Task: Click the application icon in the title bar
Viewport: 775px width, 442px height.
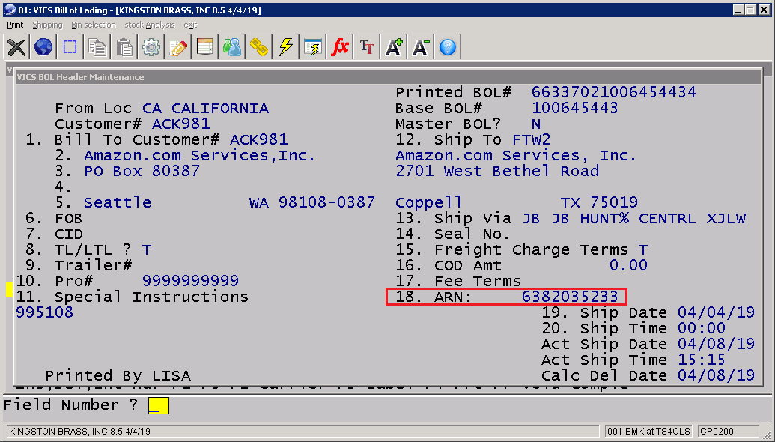Action: (x=9, y=10)
